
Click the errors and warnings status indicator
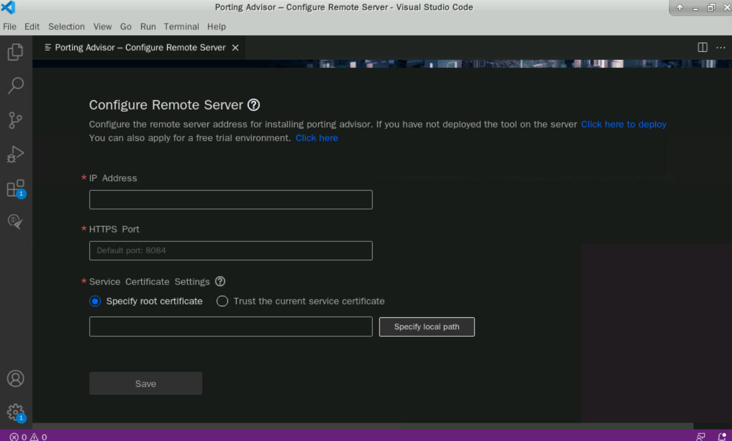point(28,437)
